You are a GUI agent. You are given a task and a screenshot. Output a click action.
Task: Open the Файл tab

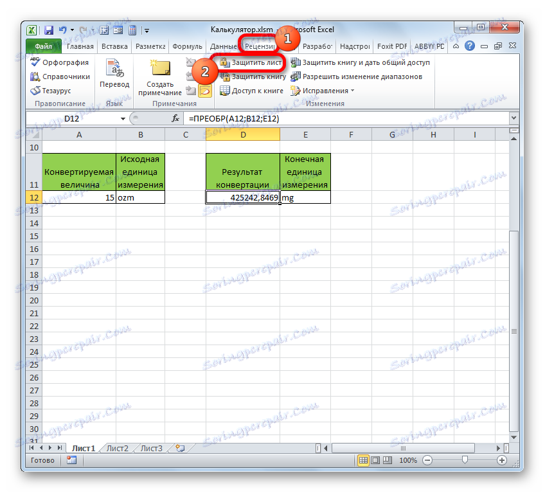pyautogui.click(x=44, y=46)
